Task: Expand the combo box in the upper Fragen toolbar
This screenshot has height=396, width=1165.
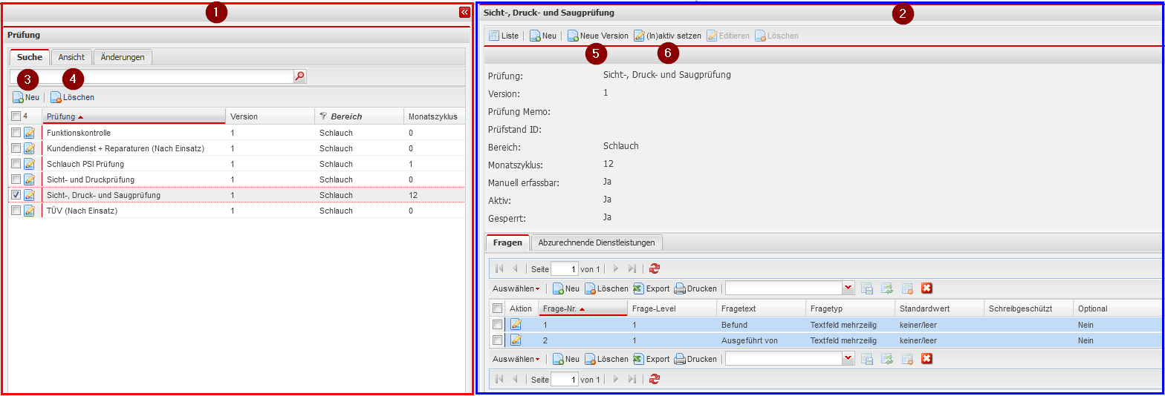Action: coord(848,288)
